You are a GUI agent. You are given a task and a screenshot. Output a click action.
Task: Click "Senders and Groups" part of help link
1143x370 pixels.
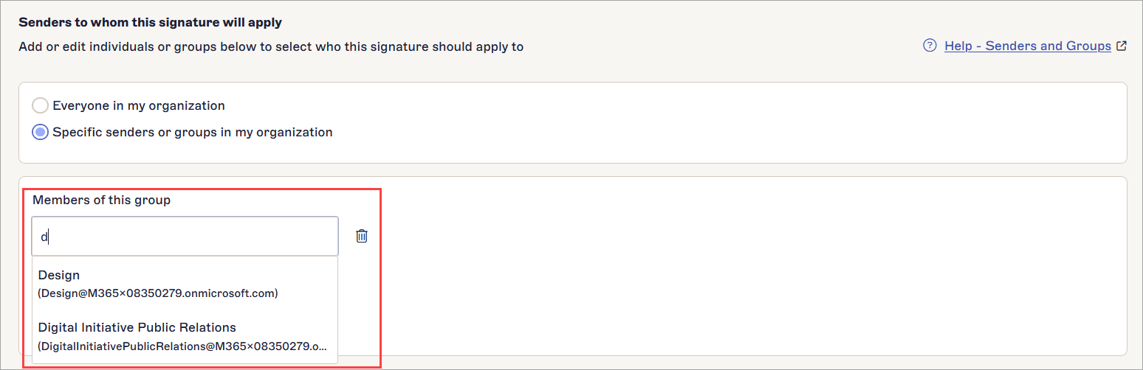(1048, 46)
